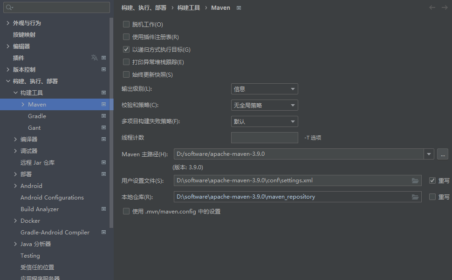Click the 构建工具 breadcrumb link
452x280 pixels.
click(189, 8)
